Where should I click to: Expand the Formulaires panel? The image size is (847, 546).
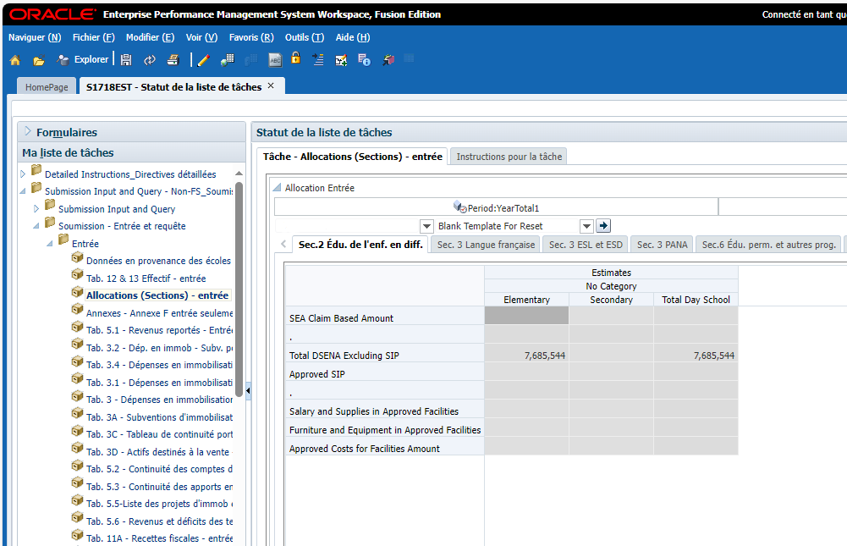coord(28,132)
